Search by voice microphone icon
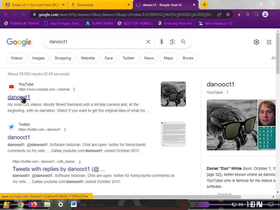 pyautogui.click(x=161, y=42)
